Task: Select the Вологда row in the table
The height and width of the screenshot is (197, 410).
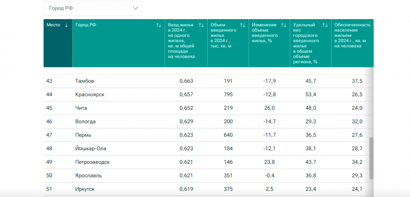Action: click(x=85, y=121)
